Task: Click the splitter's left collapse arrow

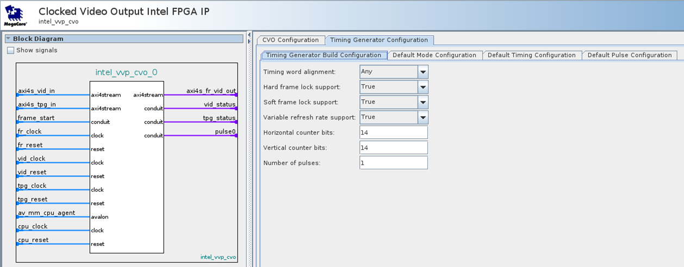Action: [x=248, y=34]
